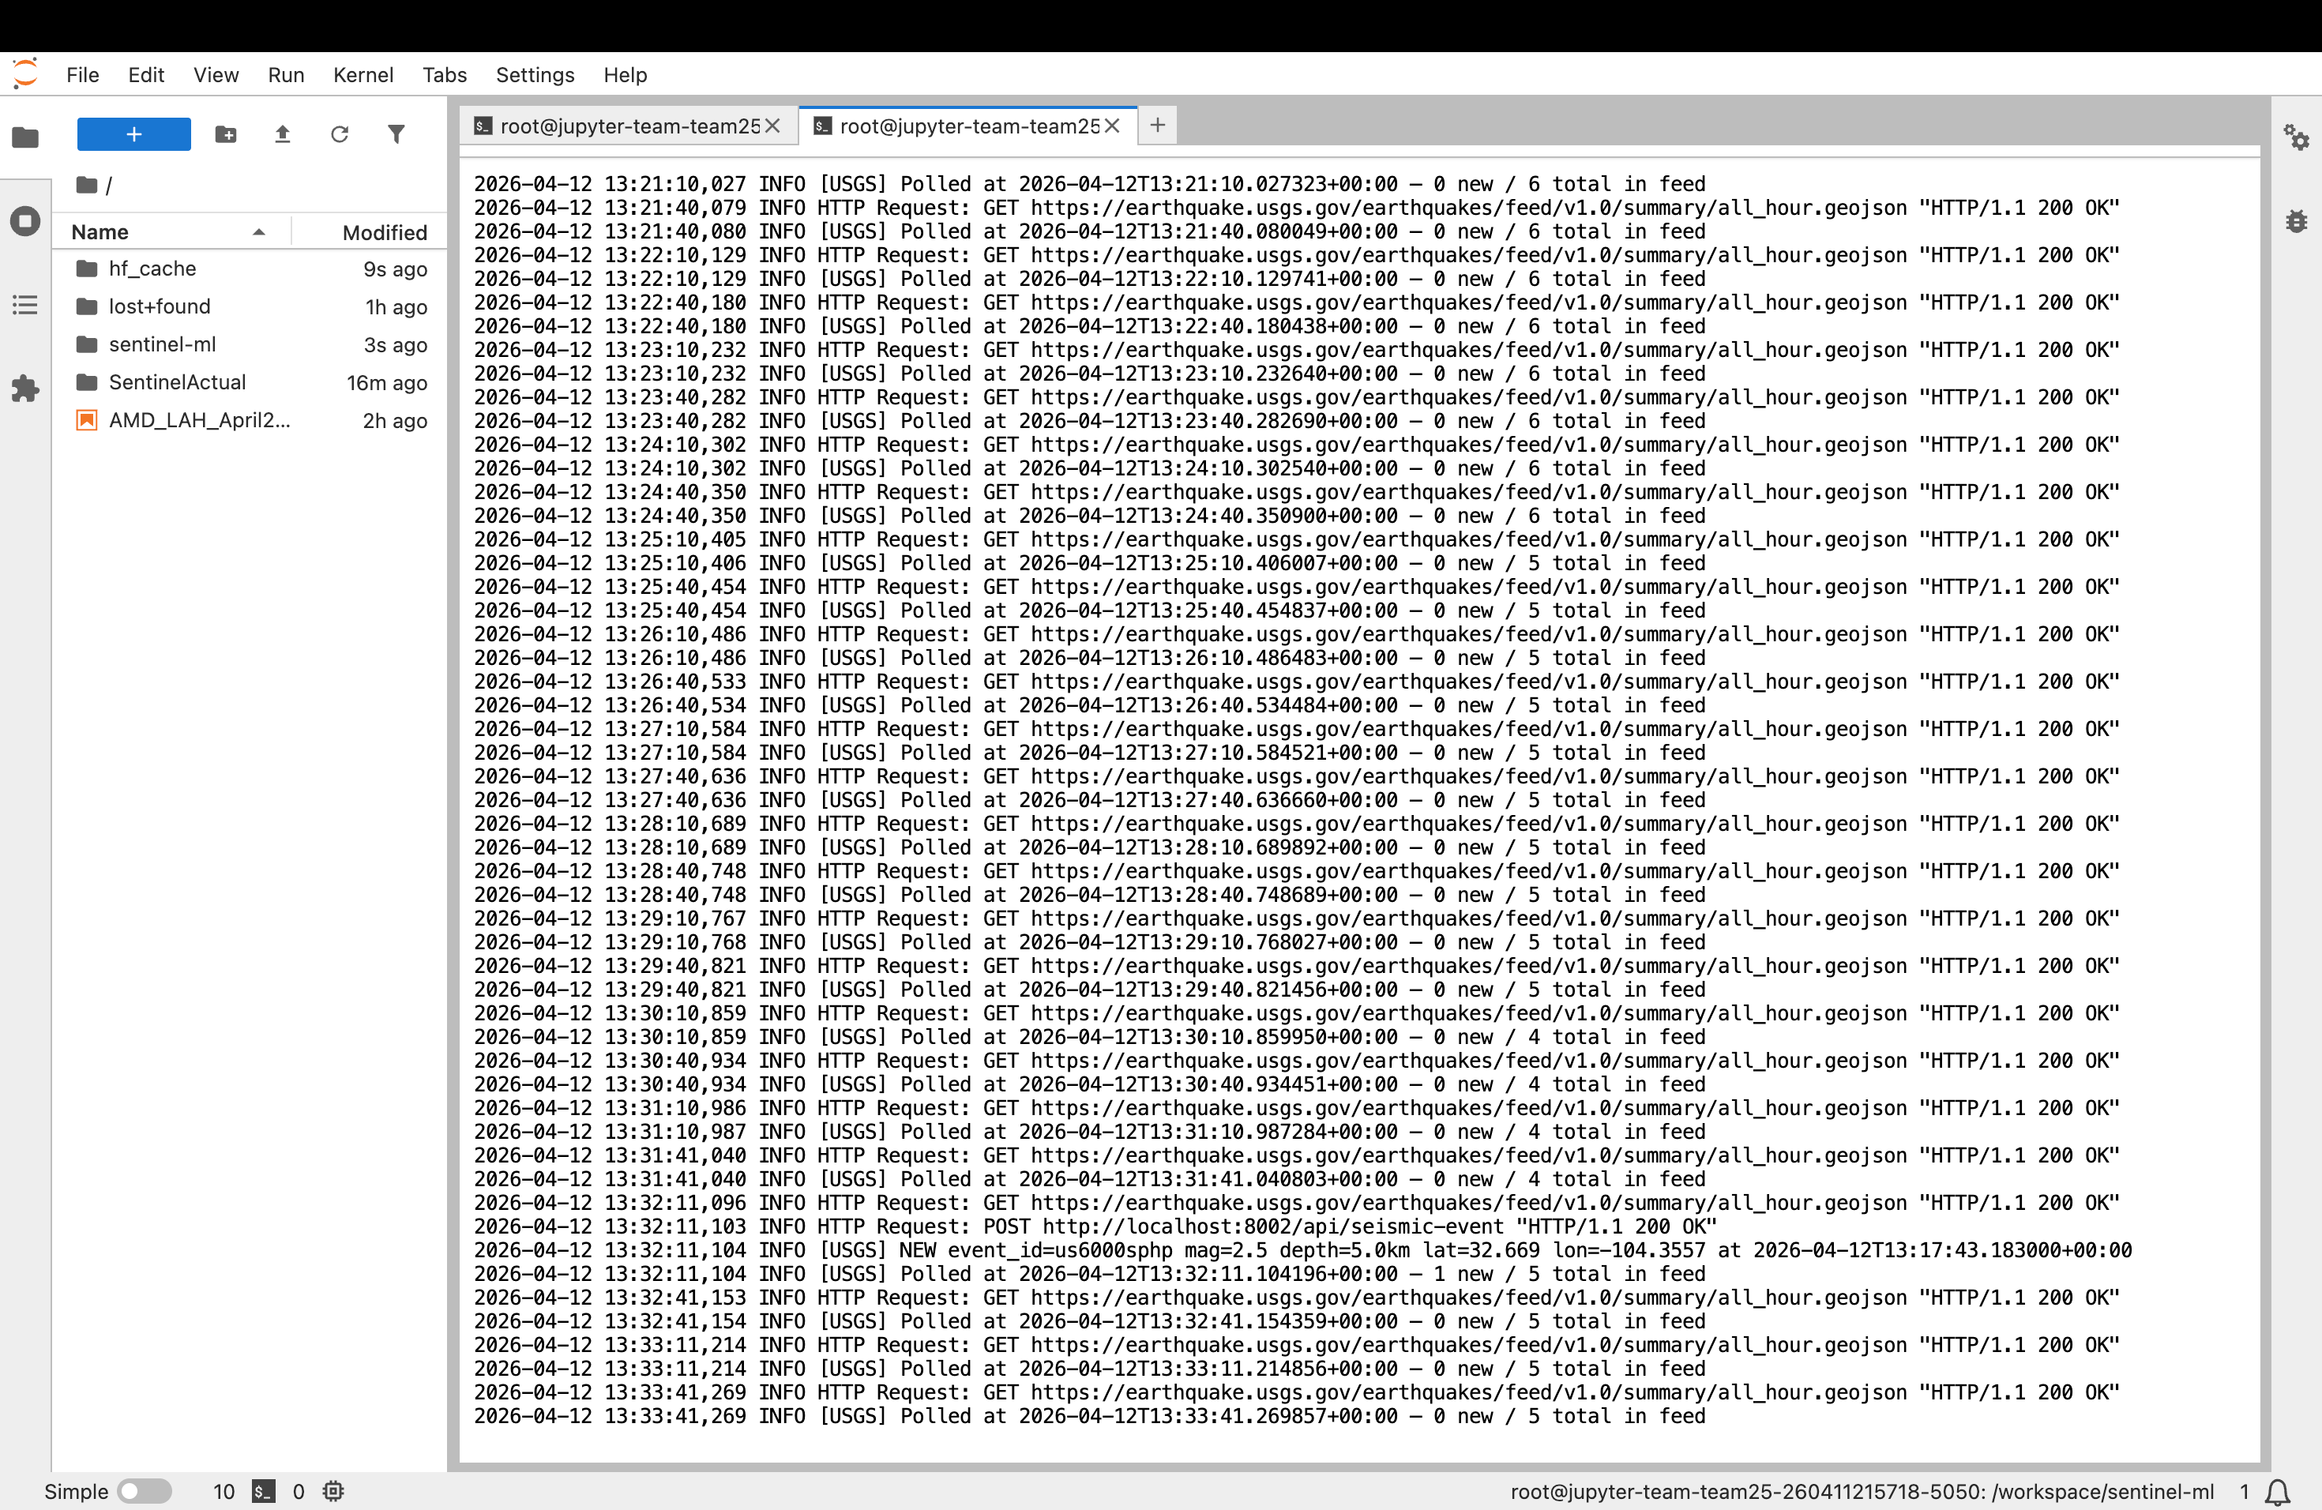Sort files by Modified column
The height and width of the screenshot is (1510, 2322).
point(383,232)
